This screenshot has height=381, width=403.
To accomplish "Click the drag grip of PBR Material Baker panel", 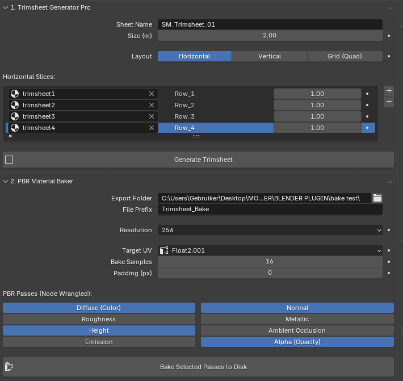I will [390, 182].
